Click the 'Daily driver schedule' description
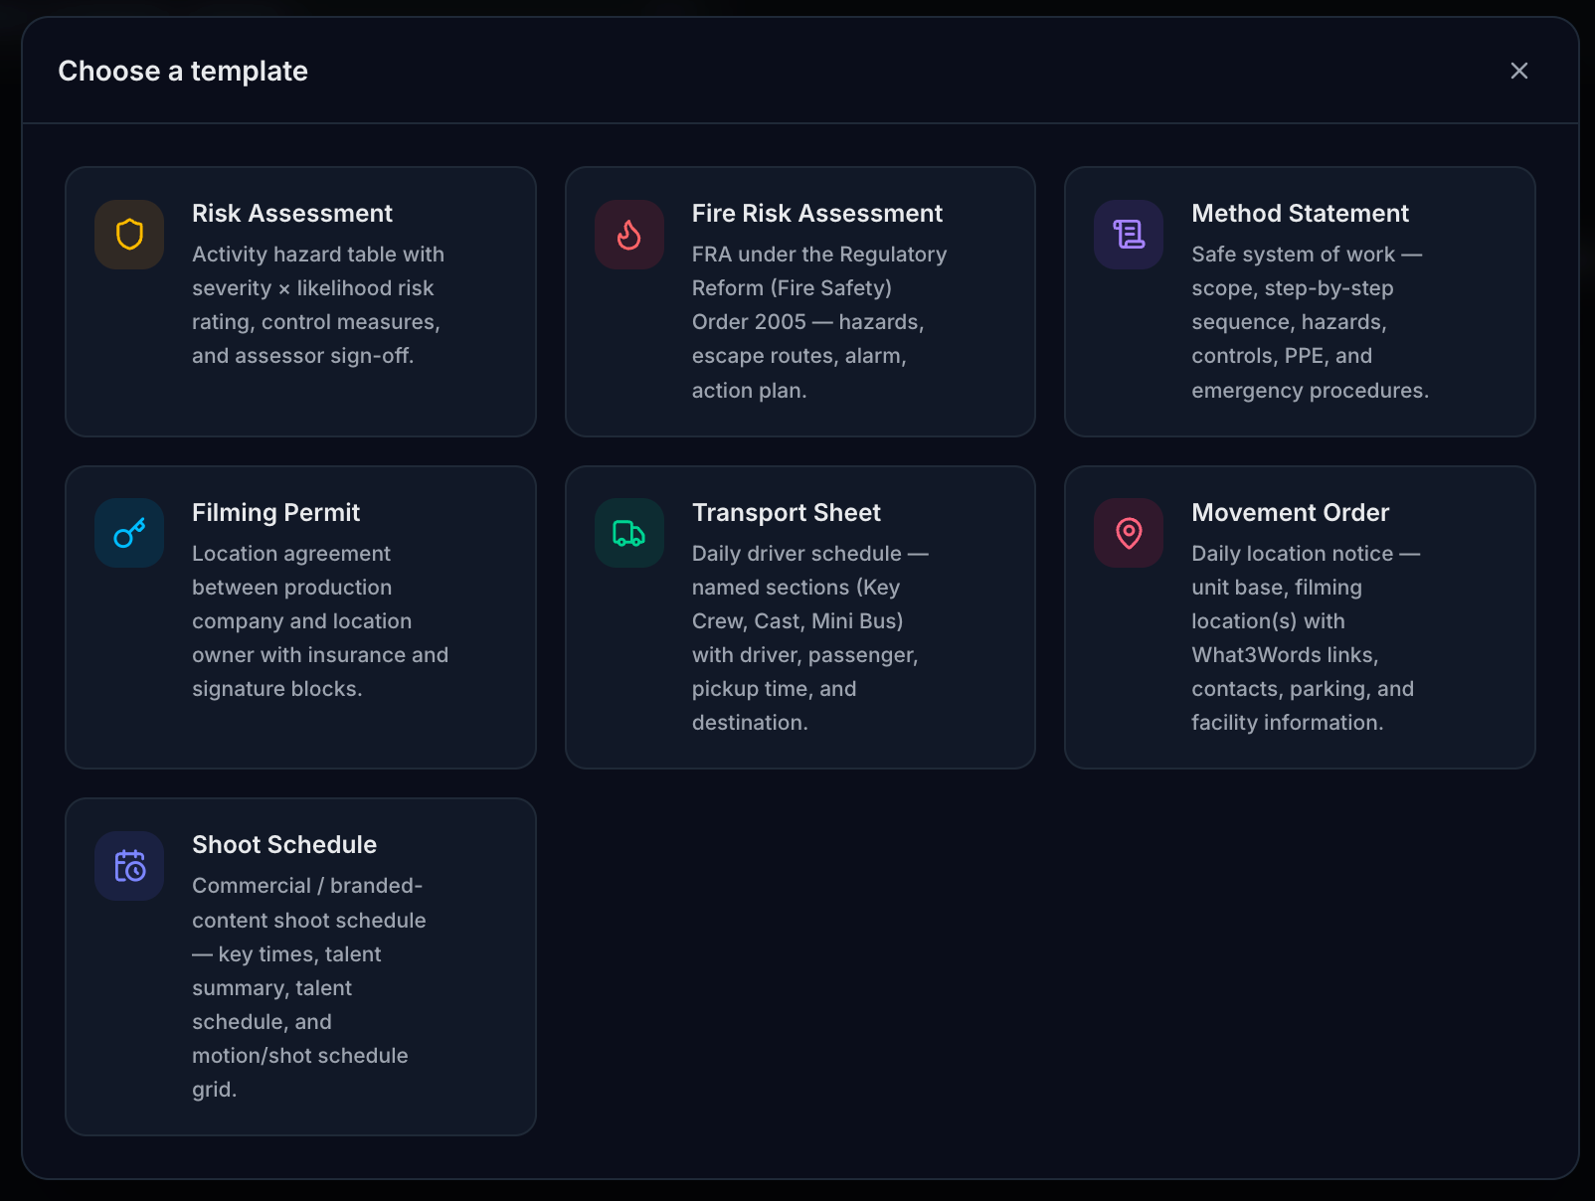 point(810,638)
